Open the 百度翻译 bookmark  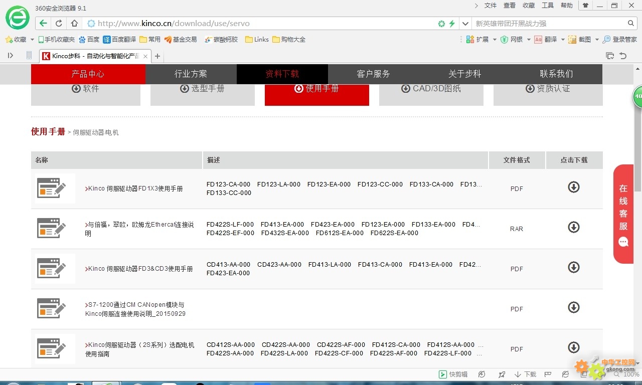point(119,40)
